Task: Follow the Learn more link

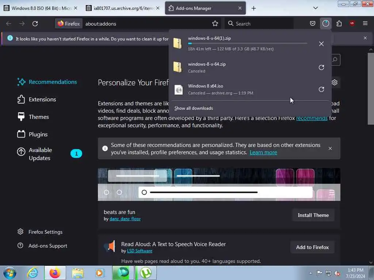Action: [263, 152]
